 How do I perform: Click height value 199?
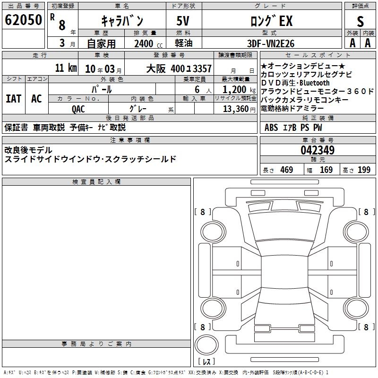coord(364,170)
